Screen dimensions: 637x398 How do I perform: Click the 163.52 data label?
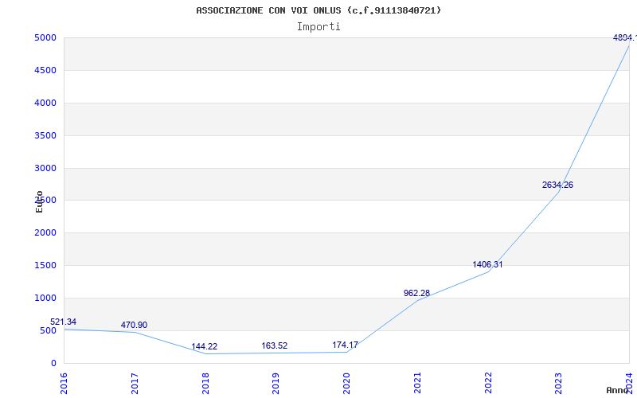[274, 345]
